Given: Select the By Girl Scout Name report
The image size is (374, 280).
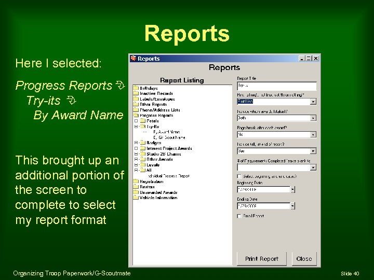Looking at the screenshot, I should point(169,137).
